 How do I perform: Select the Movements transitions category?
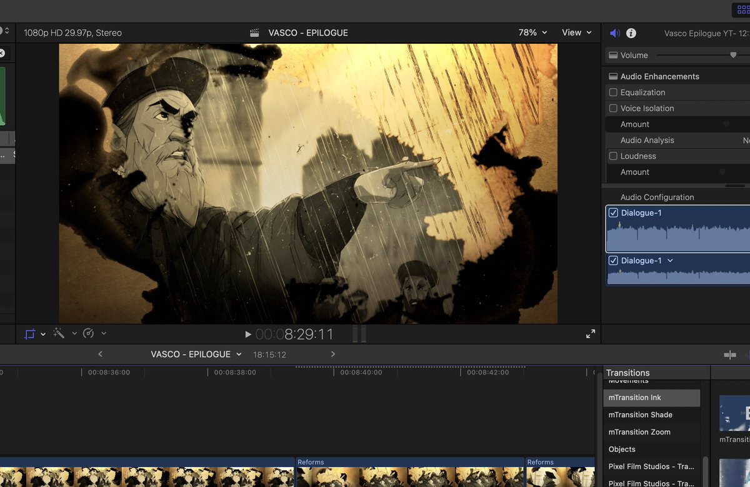click(x=652, y=382)
